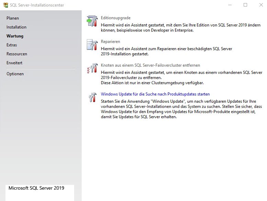
Task: Click the SQL Server-Installationscenter title bar icon
Action: (x=5, y=5)
